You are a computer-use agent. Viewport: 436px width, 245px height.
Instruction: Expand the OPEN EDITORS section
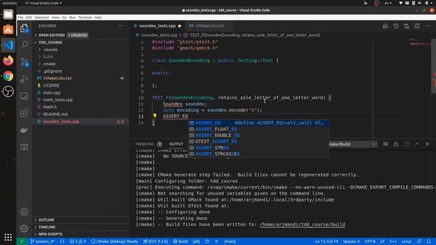tap(80, 35)
